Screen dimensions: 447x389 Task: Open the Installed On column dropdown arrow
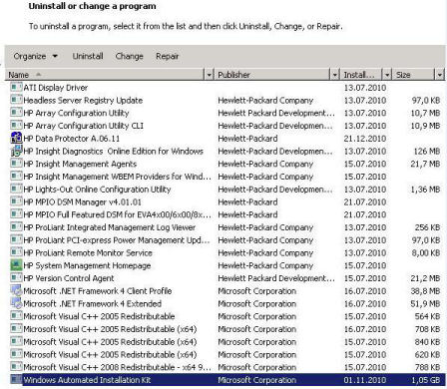coord(387,75)
